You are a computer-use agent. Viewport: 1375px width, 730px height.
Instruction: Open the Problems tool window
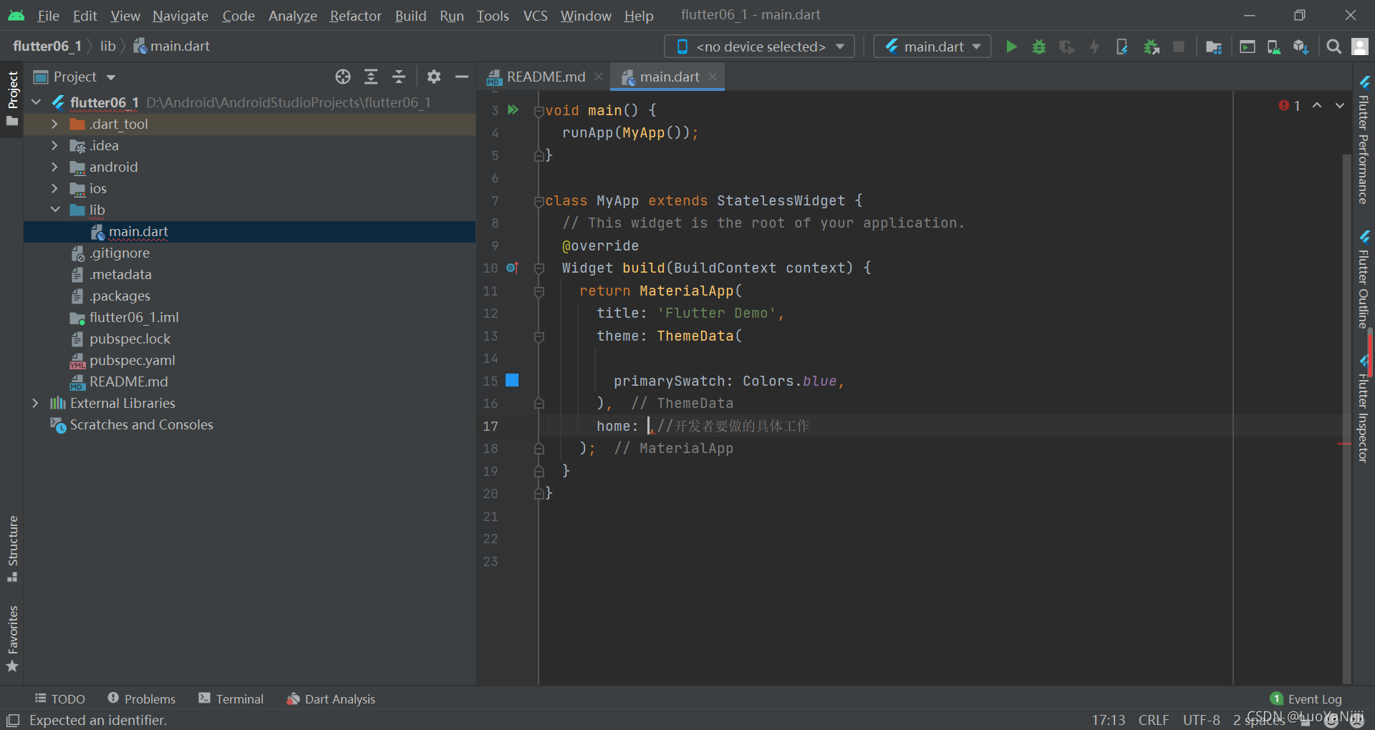(x=141, y=699)
